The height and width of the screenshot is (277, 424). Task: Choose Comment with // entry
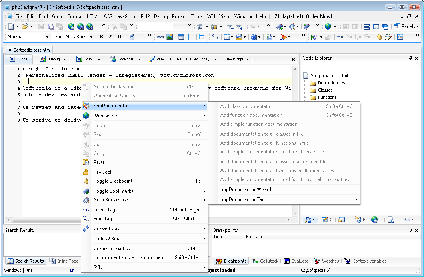tap(144, 249)
